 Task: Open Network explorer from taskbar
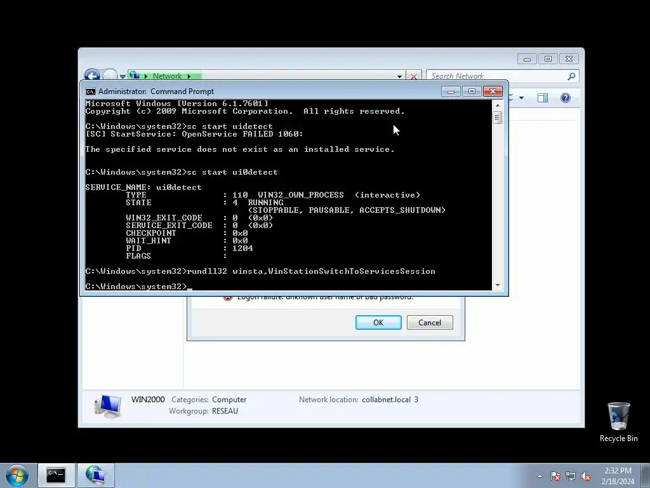(x=96, y=475)
